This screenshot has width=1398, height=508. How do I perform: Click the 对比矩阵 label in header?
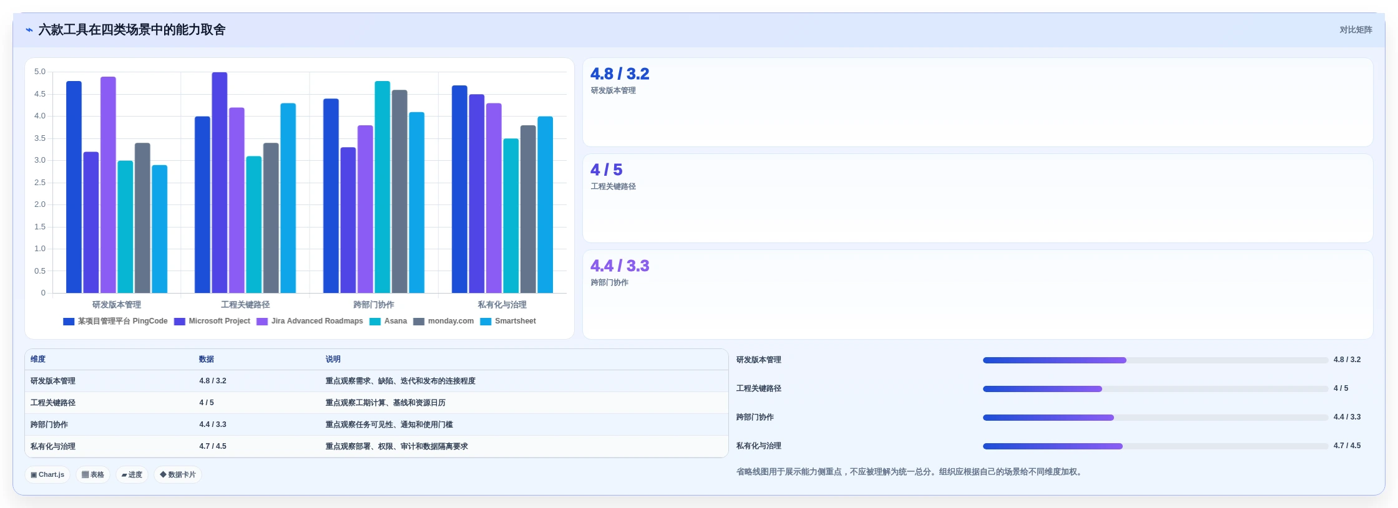click(1356, 30)
